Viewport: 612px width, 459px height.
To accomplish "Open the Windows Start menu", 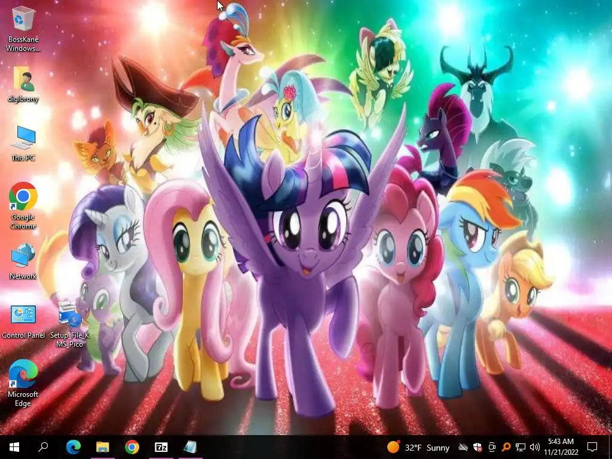I will [x=14, y=447].
